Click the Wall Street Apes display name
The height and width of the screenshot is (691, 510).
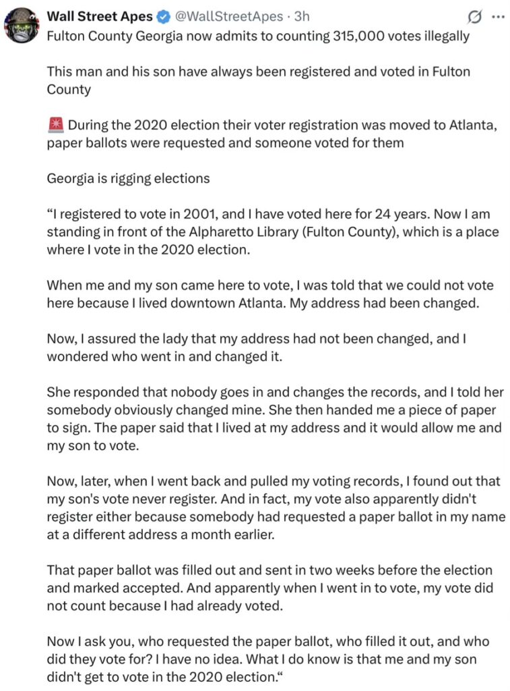pos(100,16)
